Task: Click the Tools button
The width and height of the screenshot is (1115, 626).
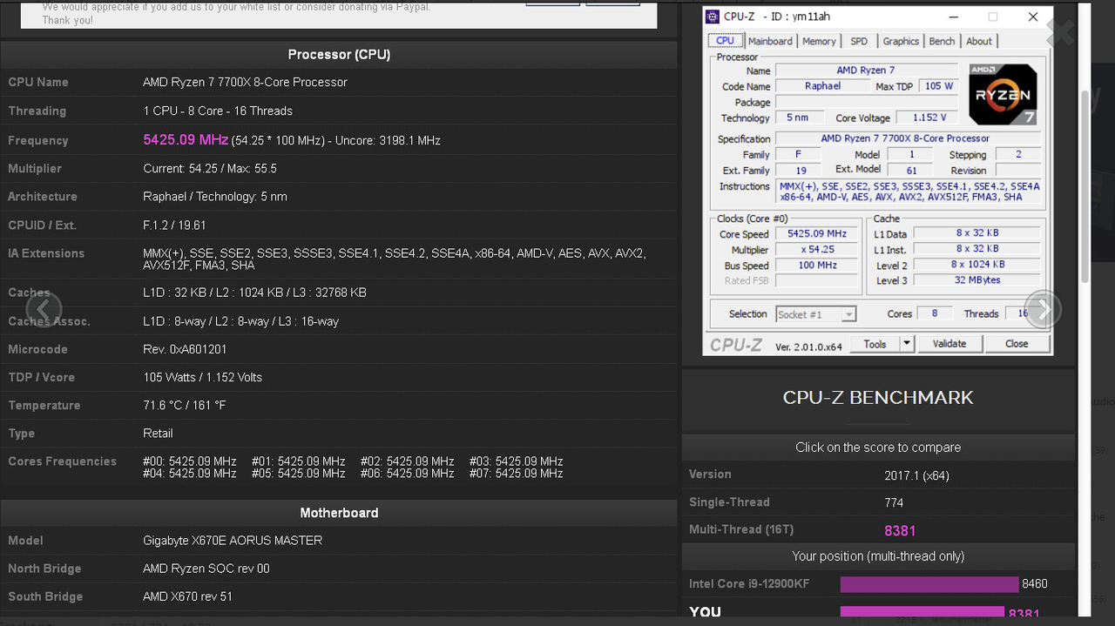Action: [x=875, y=344]
